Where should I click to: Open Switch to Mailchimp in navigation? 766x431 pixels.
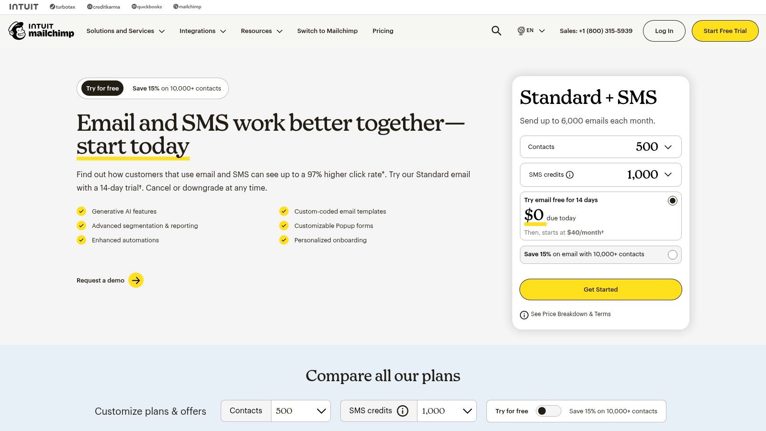click(x=327, y=31)
